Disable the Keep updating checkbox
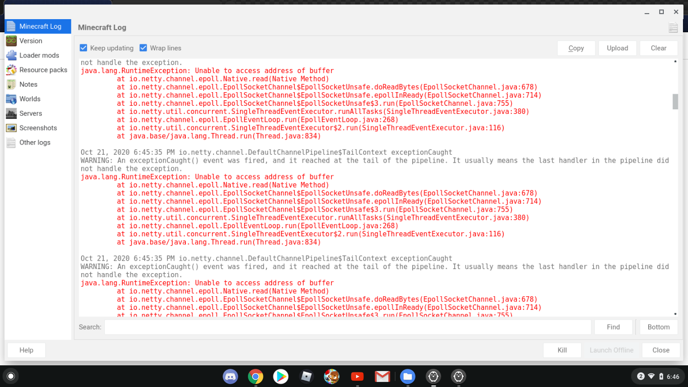Screen dimensions: 688x387 click(x=83, y=47)
